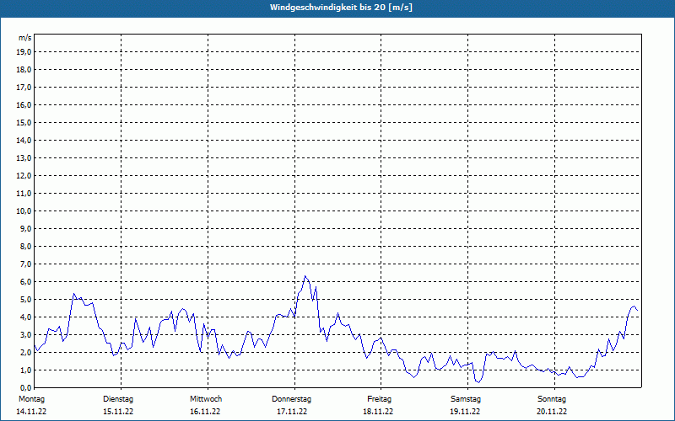This screenshot has height=421, width=675.
Task: Click the 5,0 axis value
Action: point(25,300)
